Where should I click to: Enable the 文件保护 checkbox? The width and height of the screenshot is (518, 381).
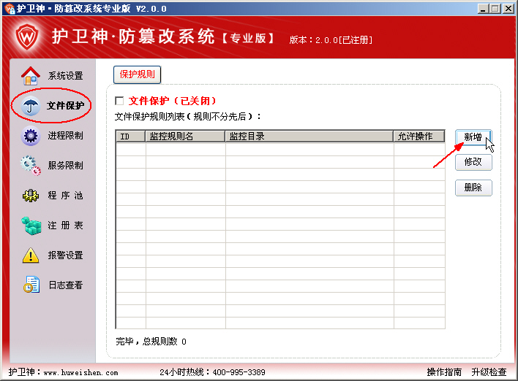coord(120,101)
